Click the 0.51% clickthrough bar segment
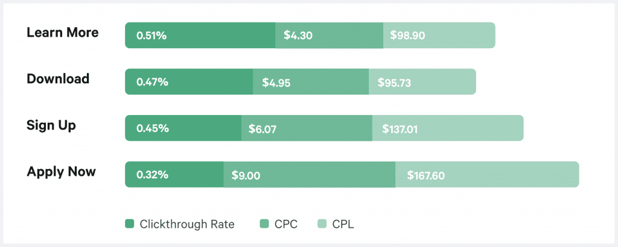The width and height of the screenshot is (618, 247). point(200,36)
